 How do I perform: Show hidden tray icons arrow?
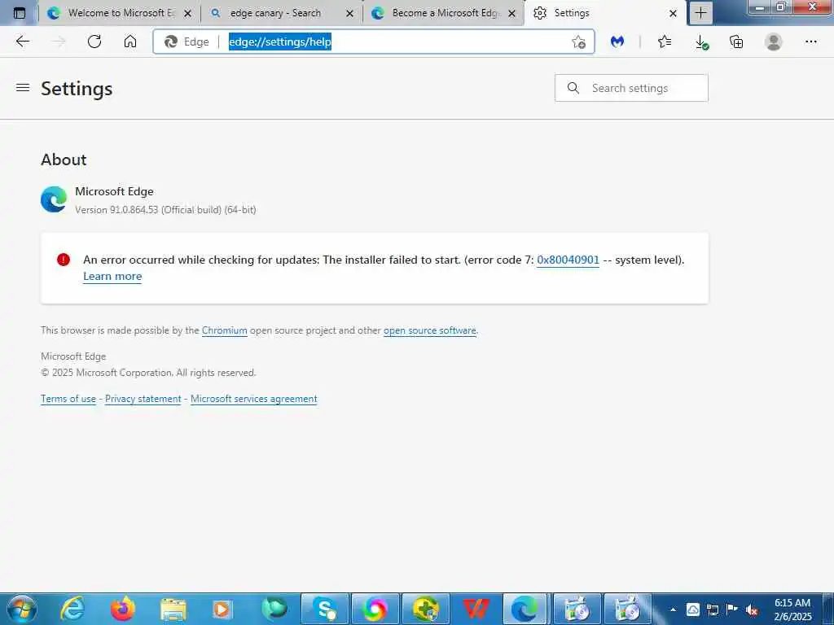point(673,610)
